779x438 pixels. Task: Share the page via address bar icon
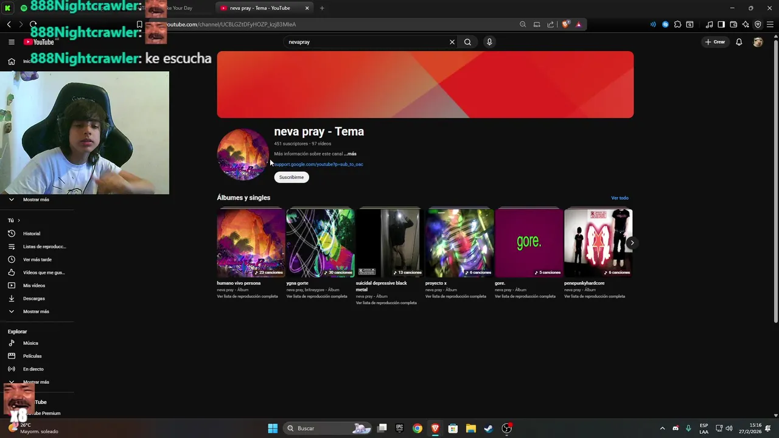(x=550, y=24)
